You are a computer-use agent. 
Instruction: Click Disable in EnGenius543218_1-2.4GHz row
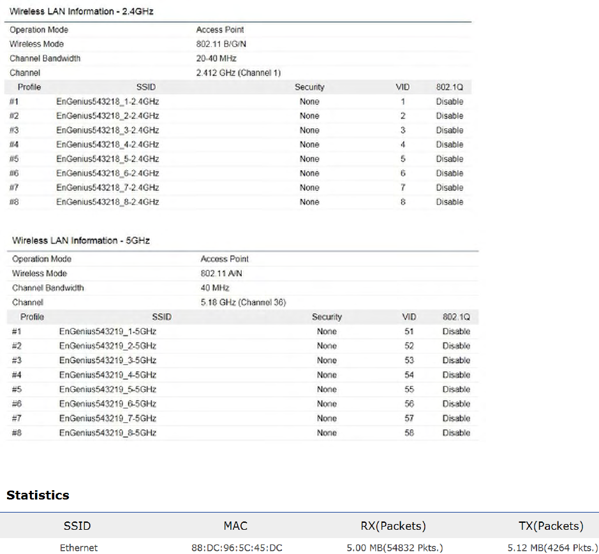[x=450, y=101]
